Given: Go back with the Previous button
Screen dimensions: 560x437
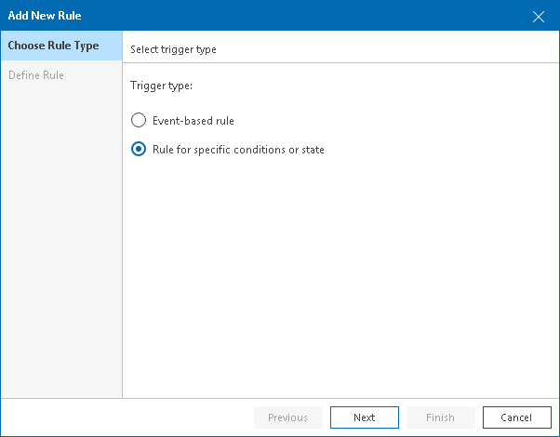Looking at the screenshot, I should (x=287, y=417).
